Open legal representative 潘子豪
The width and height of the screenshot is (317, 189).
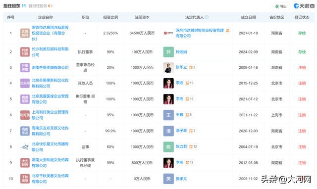point(181,131)
